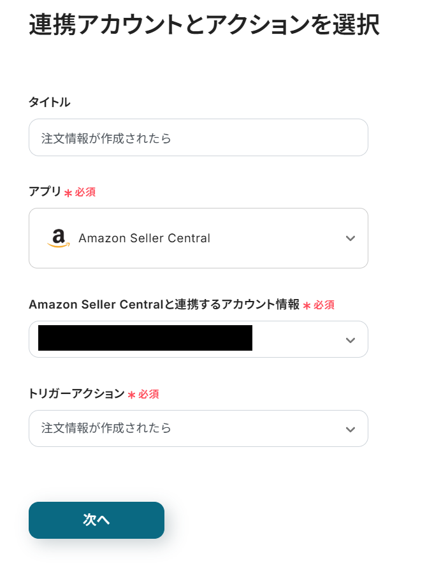Screen dimensions: 441x570
Task: Click the 必須 marker next to アカウント情報
Action: coord(324,305)
